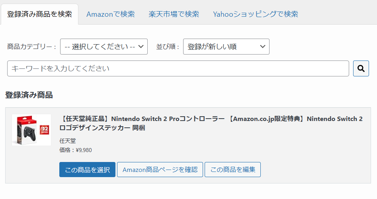Click the 並び順 label text
377x199 pixels.
click(167, 47)
